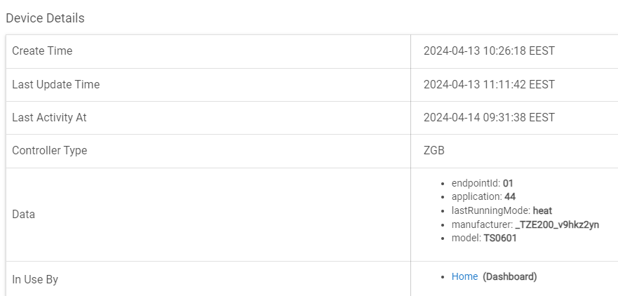Click the manufacturer label text

click(x=482, y=224)
